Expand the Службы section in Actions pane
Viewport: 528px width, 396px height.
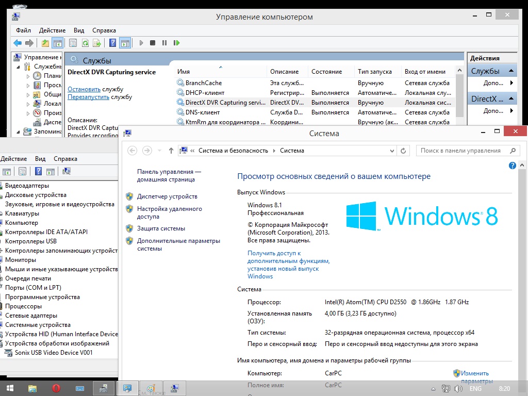pyautogui.click(x=511, y=71)
